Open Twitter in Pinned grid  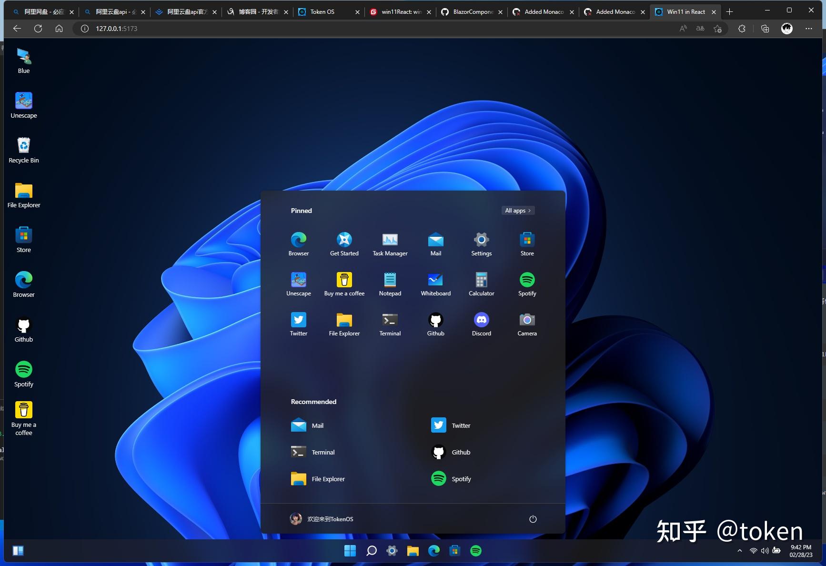[x=299, y=324]
